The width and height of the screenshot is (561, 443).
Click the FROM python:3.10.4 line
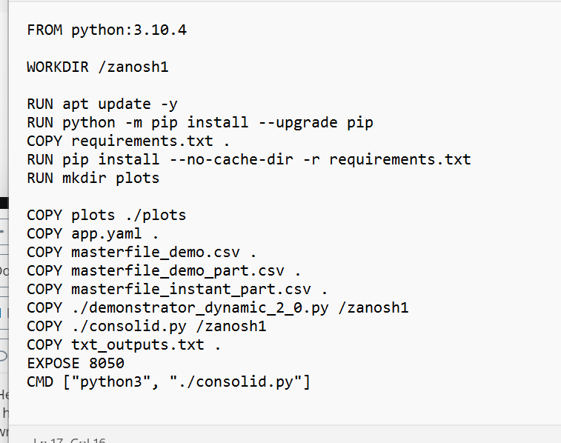tap(111, 30)
